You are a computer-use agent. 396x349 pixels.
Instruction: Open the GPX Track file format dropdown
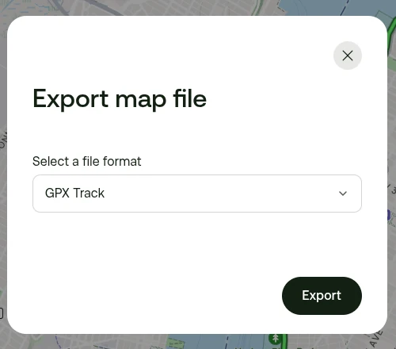(x=197, y=194)
